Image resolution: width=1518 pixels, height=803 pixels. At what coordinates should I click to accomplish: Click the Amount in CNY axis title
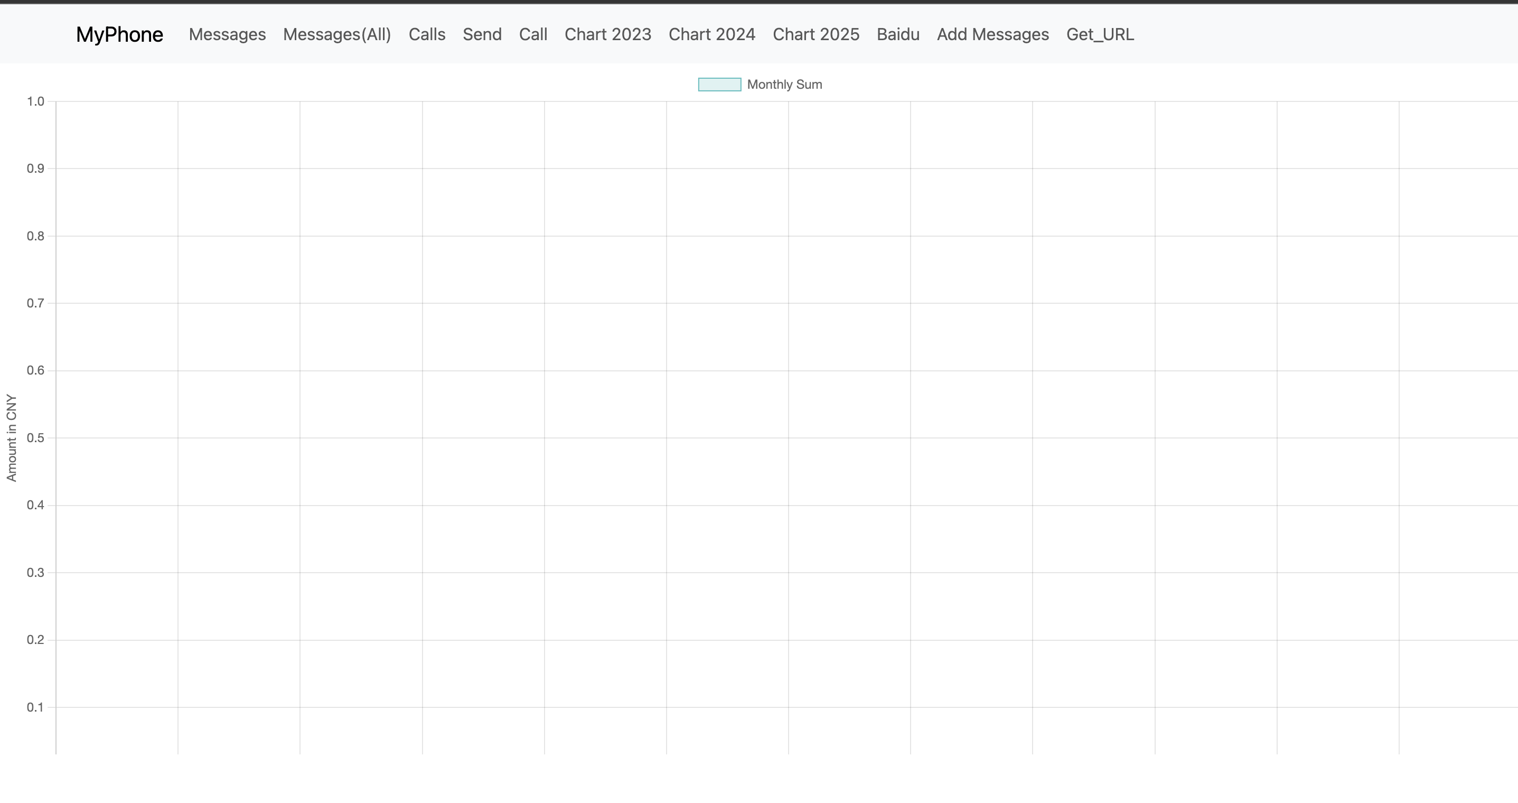(x=11, y=437)
